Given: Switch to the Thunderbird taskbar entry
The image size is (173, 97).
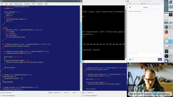Looking at the screenshot, I should (168, 61).
